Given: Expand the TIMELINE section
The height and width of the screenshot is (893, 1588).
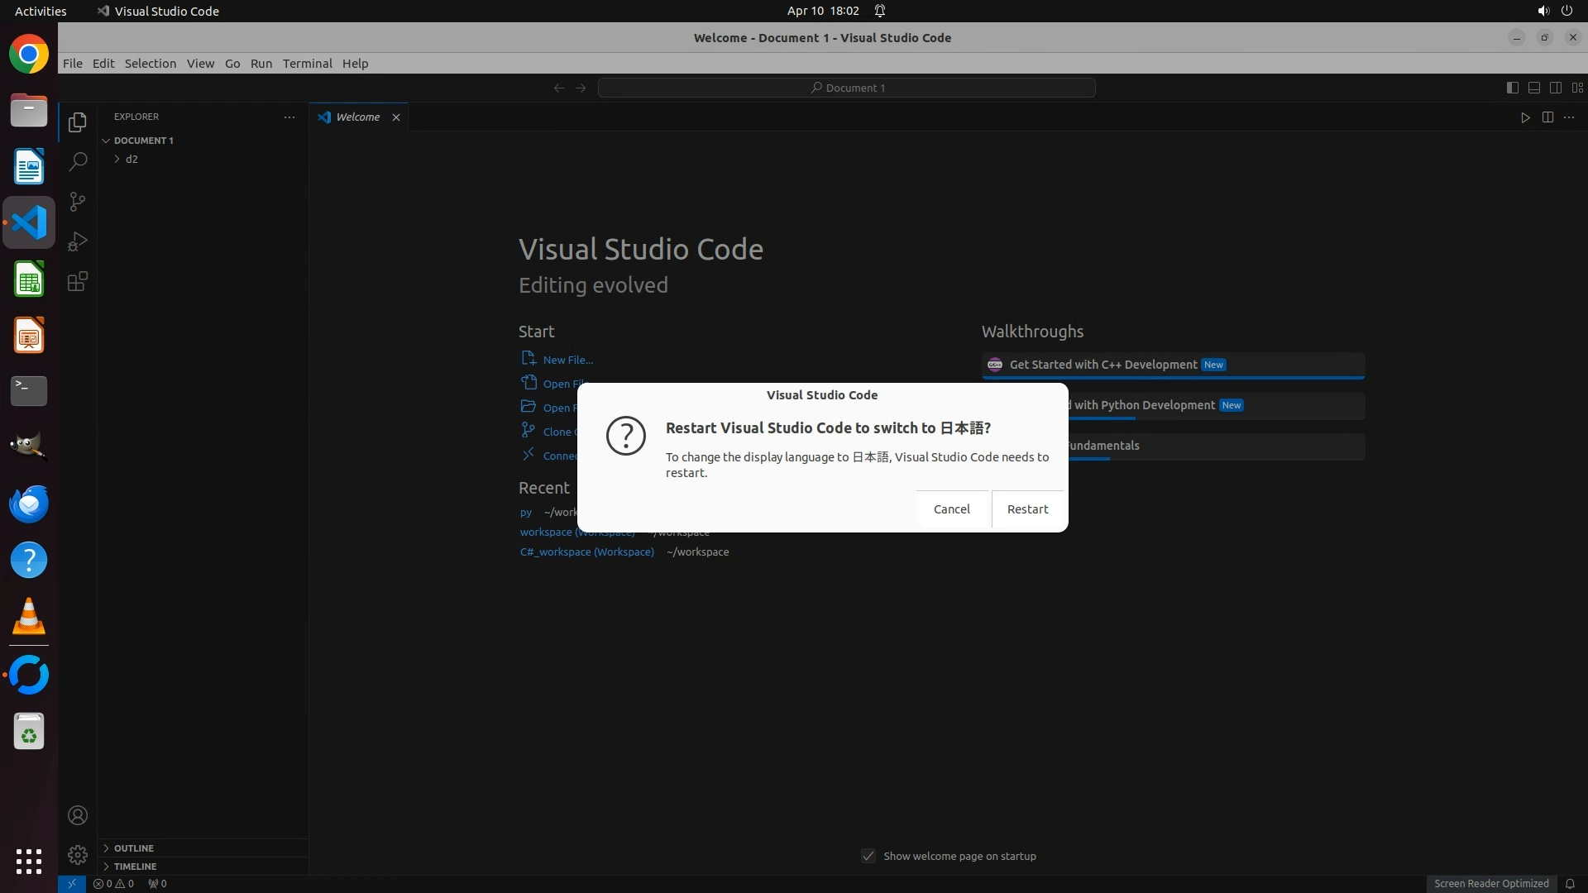Looking at the screenshot, I should (135, 867).
